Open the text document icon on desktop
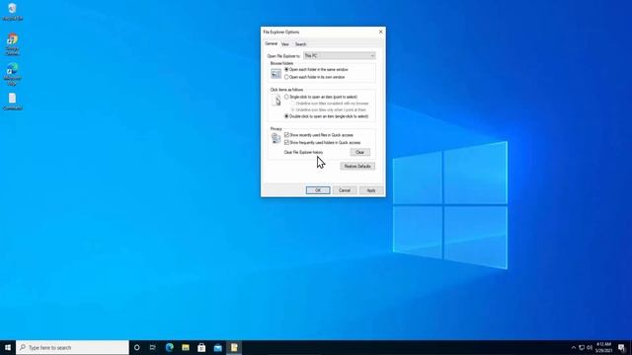The height and width of the screenshot is (355, 632). coord(12,102)
